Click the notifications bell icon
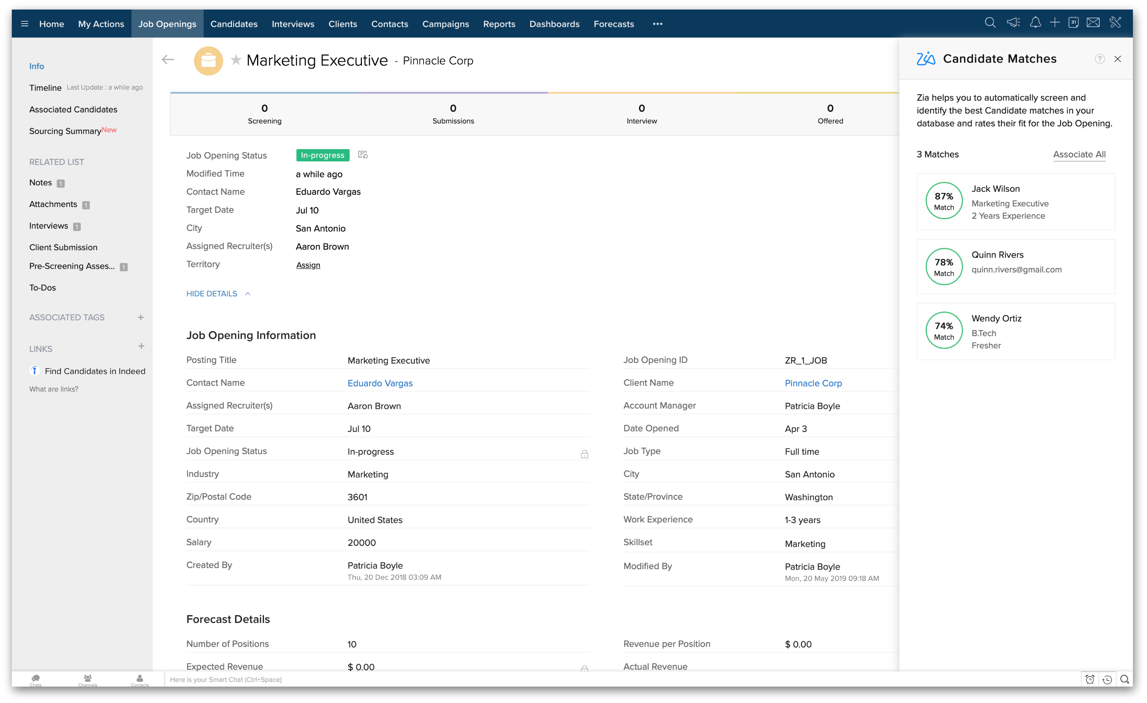Screen dimensions: 1147x703 click(1033, 24)
